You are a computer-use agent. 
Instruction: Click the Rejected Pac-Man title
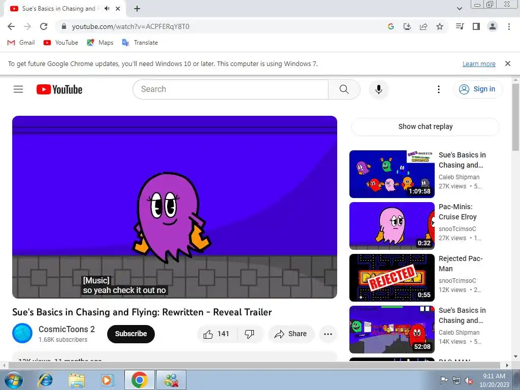[460, 264]
